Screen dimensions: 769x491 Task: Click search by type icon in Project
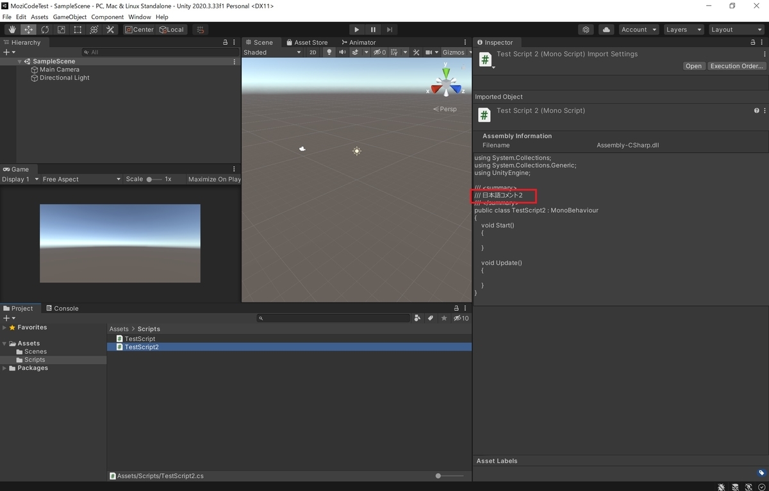click(418, 318)
